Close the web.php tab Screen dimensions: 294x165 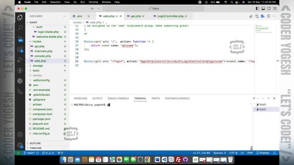(x=121, y=16)
